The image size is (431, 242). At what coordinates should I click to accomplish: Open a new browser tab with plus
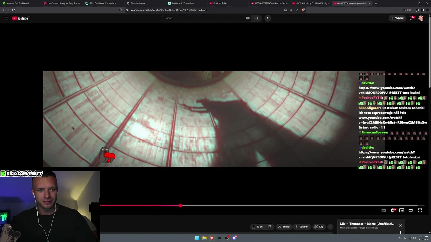pos(376,3)
